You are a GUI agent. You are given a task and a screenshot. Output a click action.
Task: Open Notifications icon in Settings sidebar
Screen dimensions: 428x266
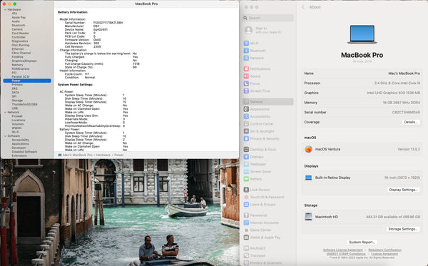[246, 68]
